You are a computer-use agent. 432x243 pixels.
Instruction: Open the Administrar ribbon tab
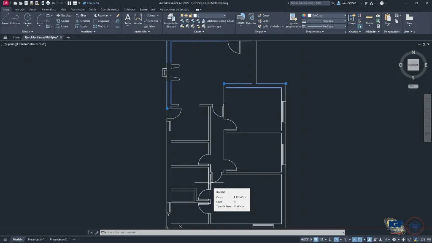click(x=78, y=9)
